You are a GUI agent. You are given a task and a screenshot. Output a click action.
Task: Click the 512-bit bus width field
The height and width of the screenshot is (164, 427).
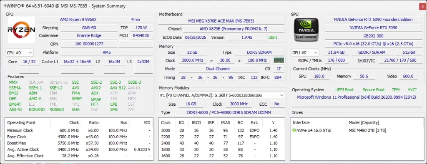[x=409, y=52]
